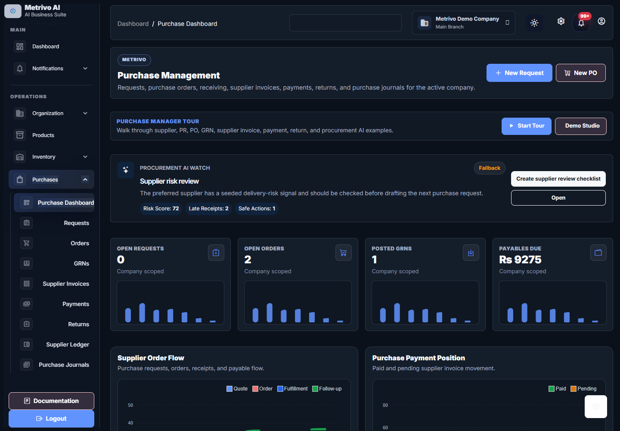
Task: Open Demo Studio
Action: pos(581,126)
